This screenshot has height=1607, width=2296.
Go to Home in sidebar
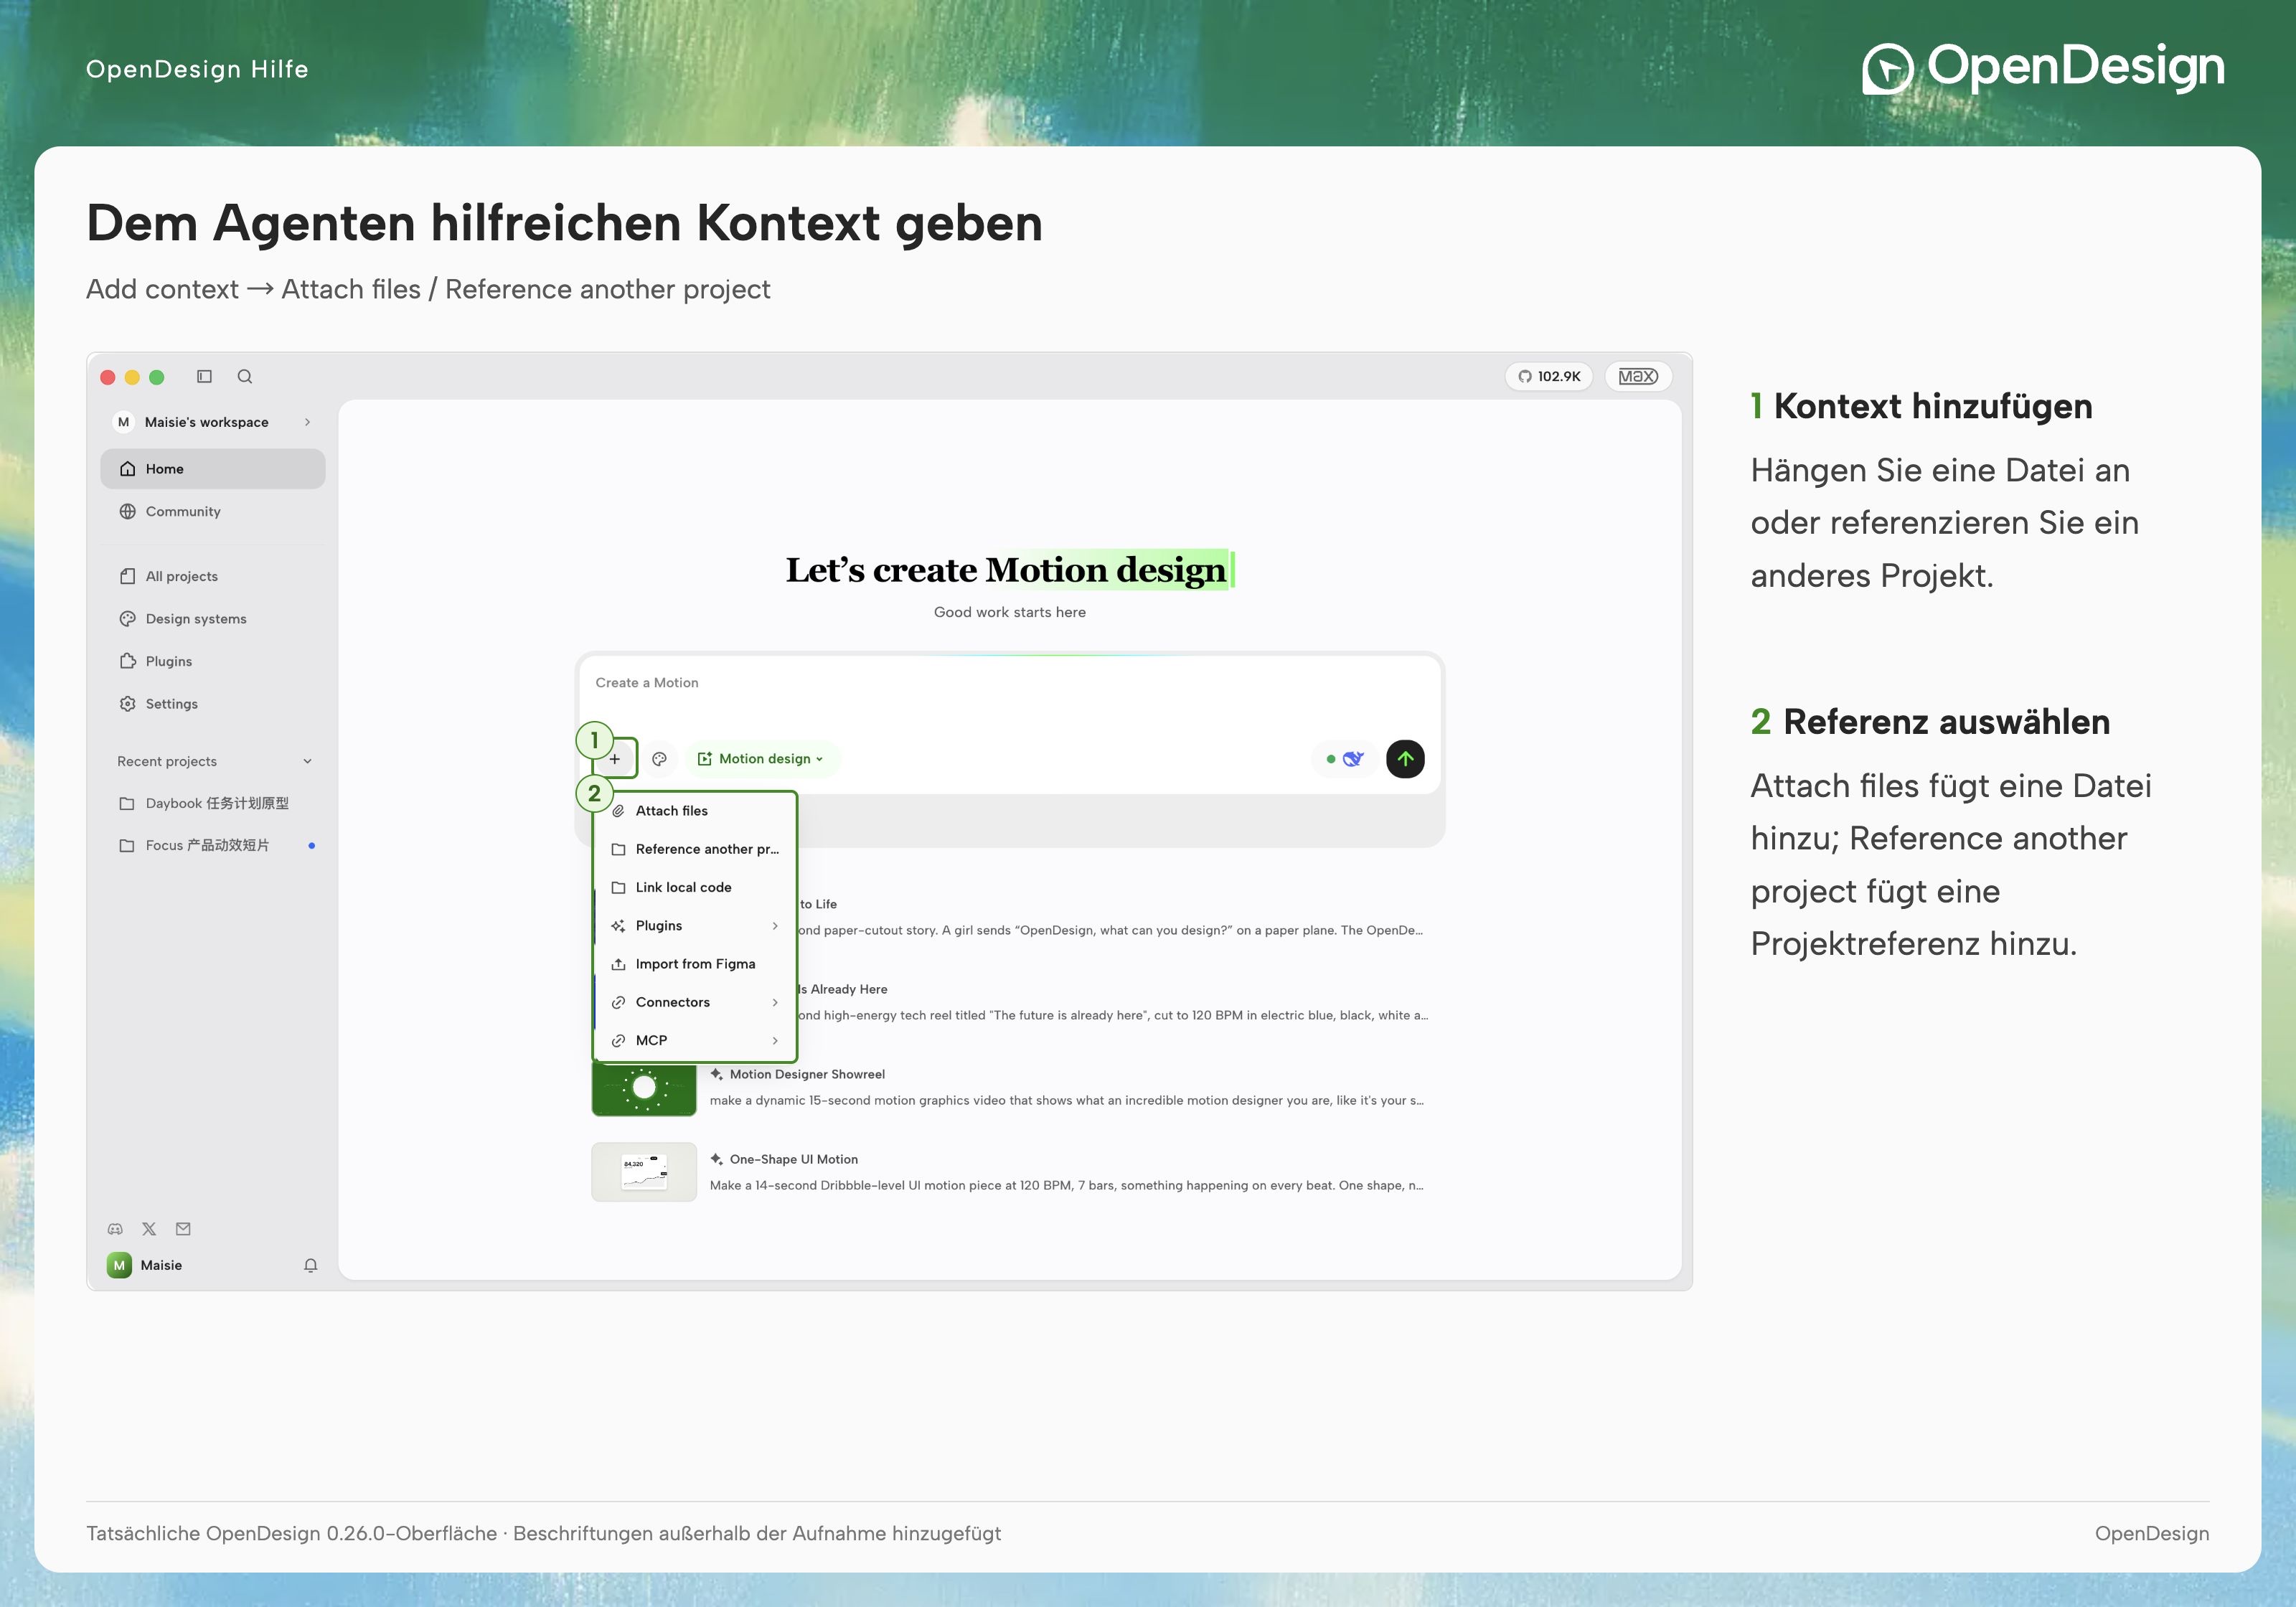tap(213, 469)
